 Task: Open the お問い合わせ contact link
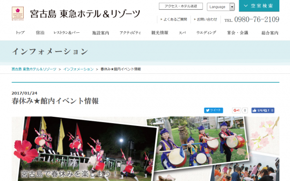(205, 19)
